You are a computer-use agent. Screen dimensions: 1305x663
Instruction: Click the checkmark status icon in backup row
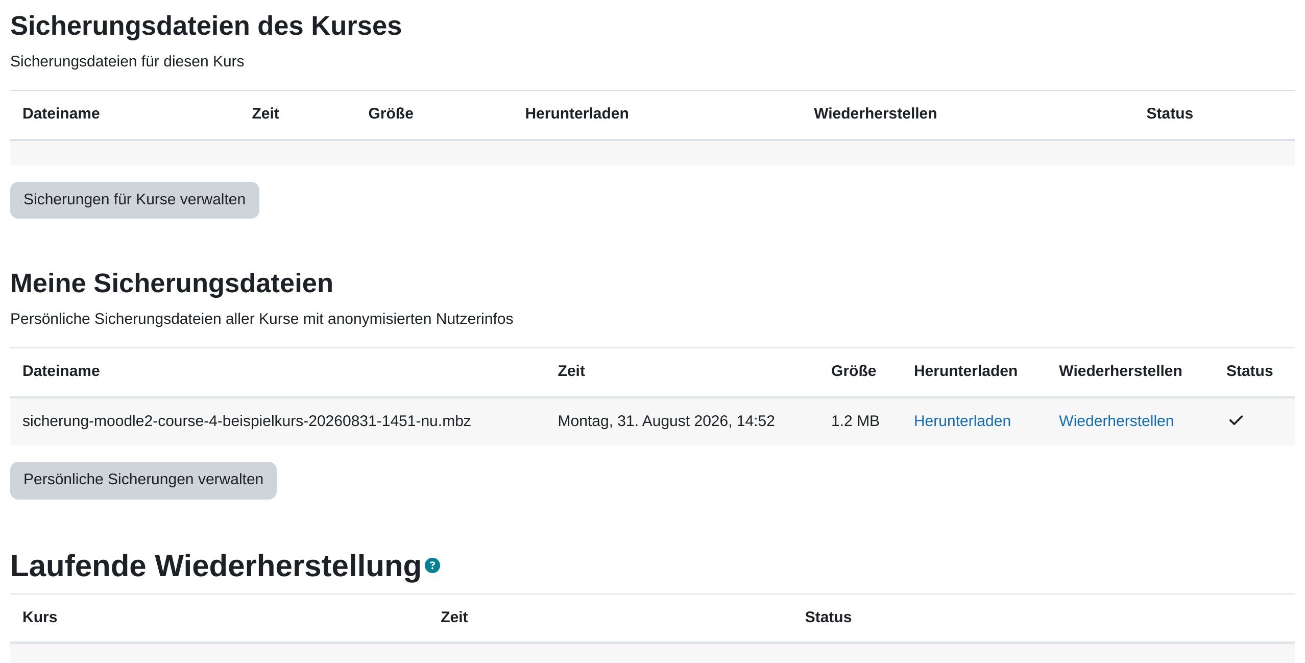tap(1236, 420)
